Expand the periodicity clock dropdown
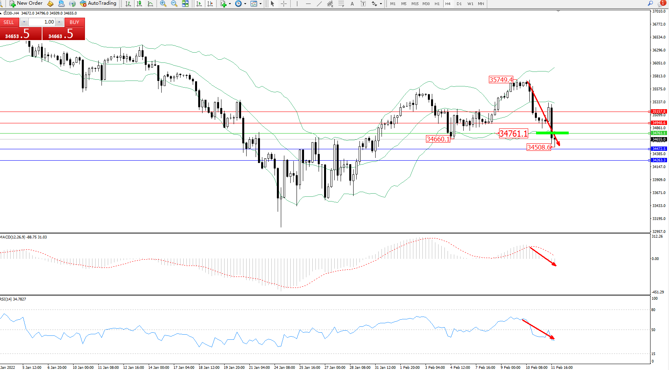The width and height of the screenshot is (669, 370). click(x=245, y=4)
